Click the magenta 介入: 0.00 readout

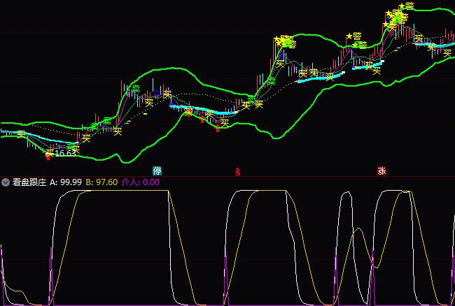tap(141, 182)
